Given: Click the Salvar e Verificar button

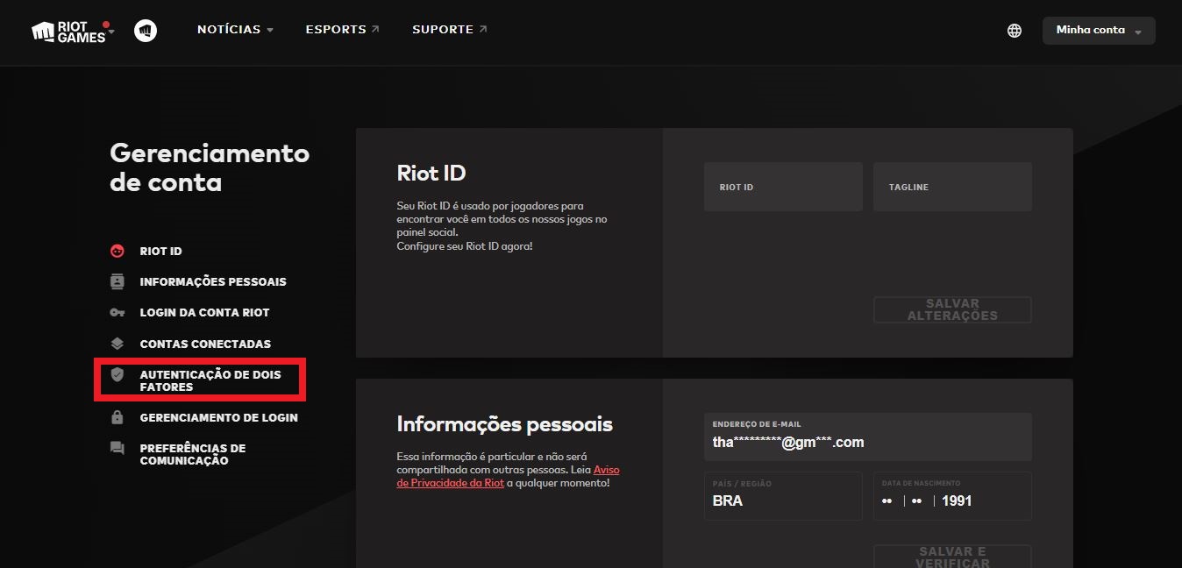Looking at the screenshot, I should coord(952,557).
